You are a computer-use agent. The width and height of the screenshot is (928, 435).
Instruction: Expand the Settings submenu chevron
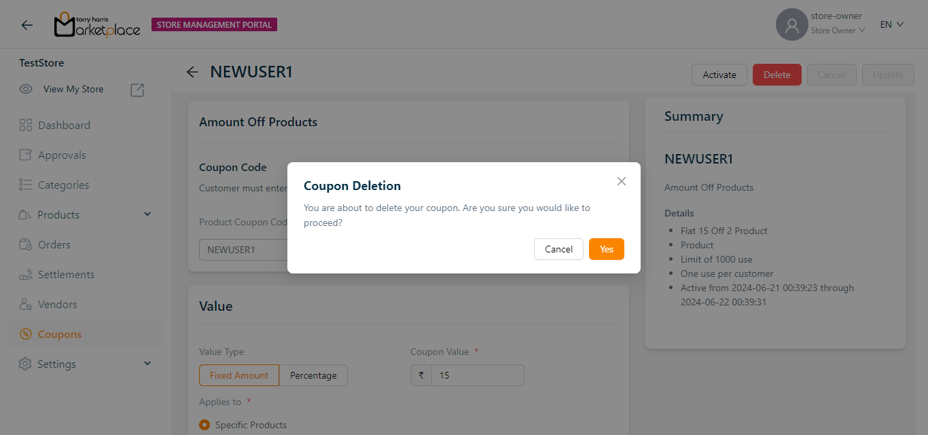click(x=147, y=364)
